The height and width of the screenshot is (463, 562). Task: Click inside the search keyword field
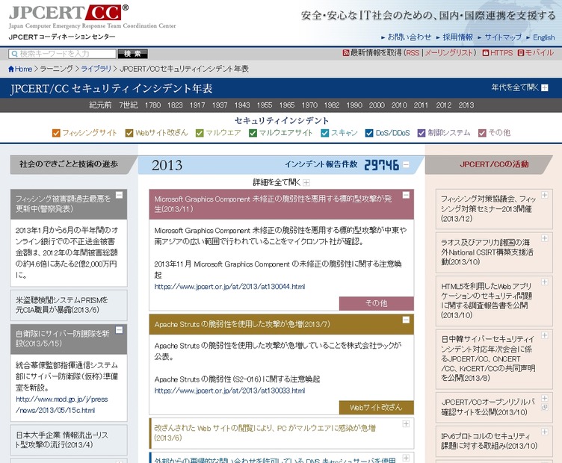pyautogui.click(x=62, y=54)
